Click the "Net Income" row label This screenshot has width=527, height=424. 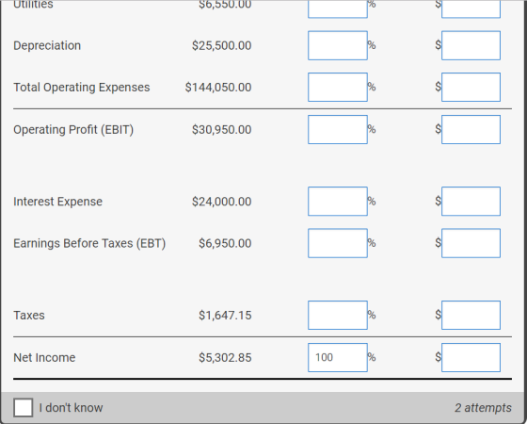[x=44, y=357]
